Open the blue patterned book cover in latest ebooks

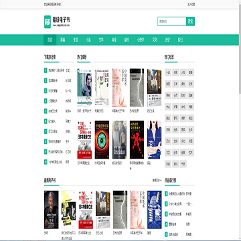(155, 210)
